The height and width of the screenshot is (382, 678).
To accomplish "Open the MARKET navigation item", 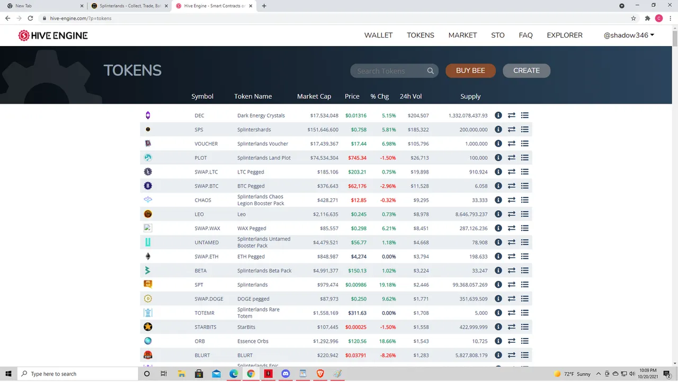I will (462, 35).
